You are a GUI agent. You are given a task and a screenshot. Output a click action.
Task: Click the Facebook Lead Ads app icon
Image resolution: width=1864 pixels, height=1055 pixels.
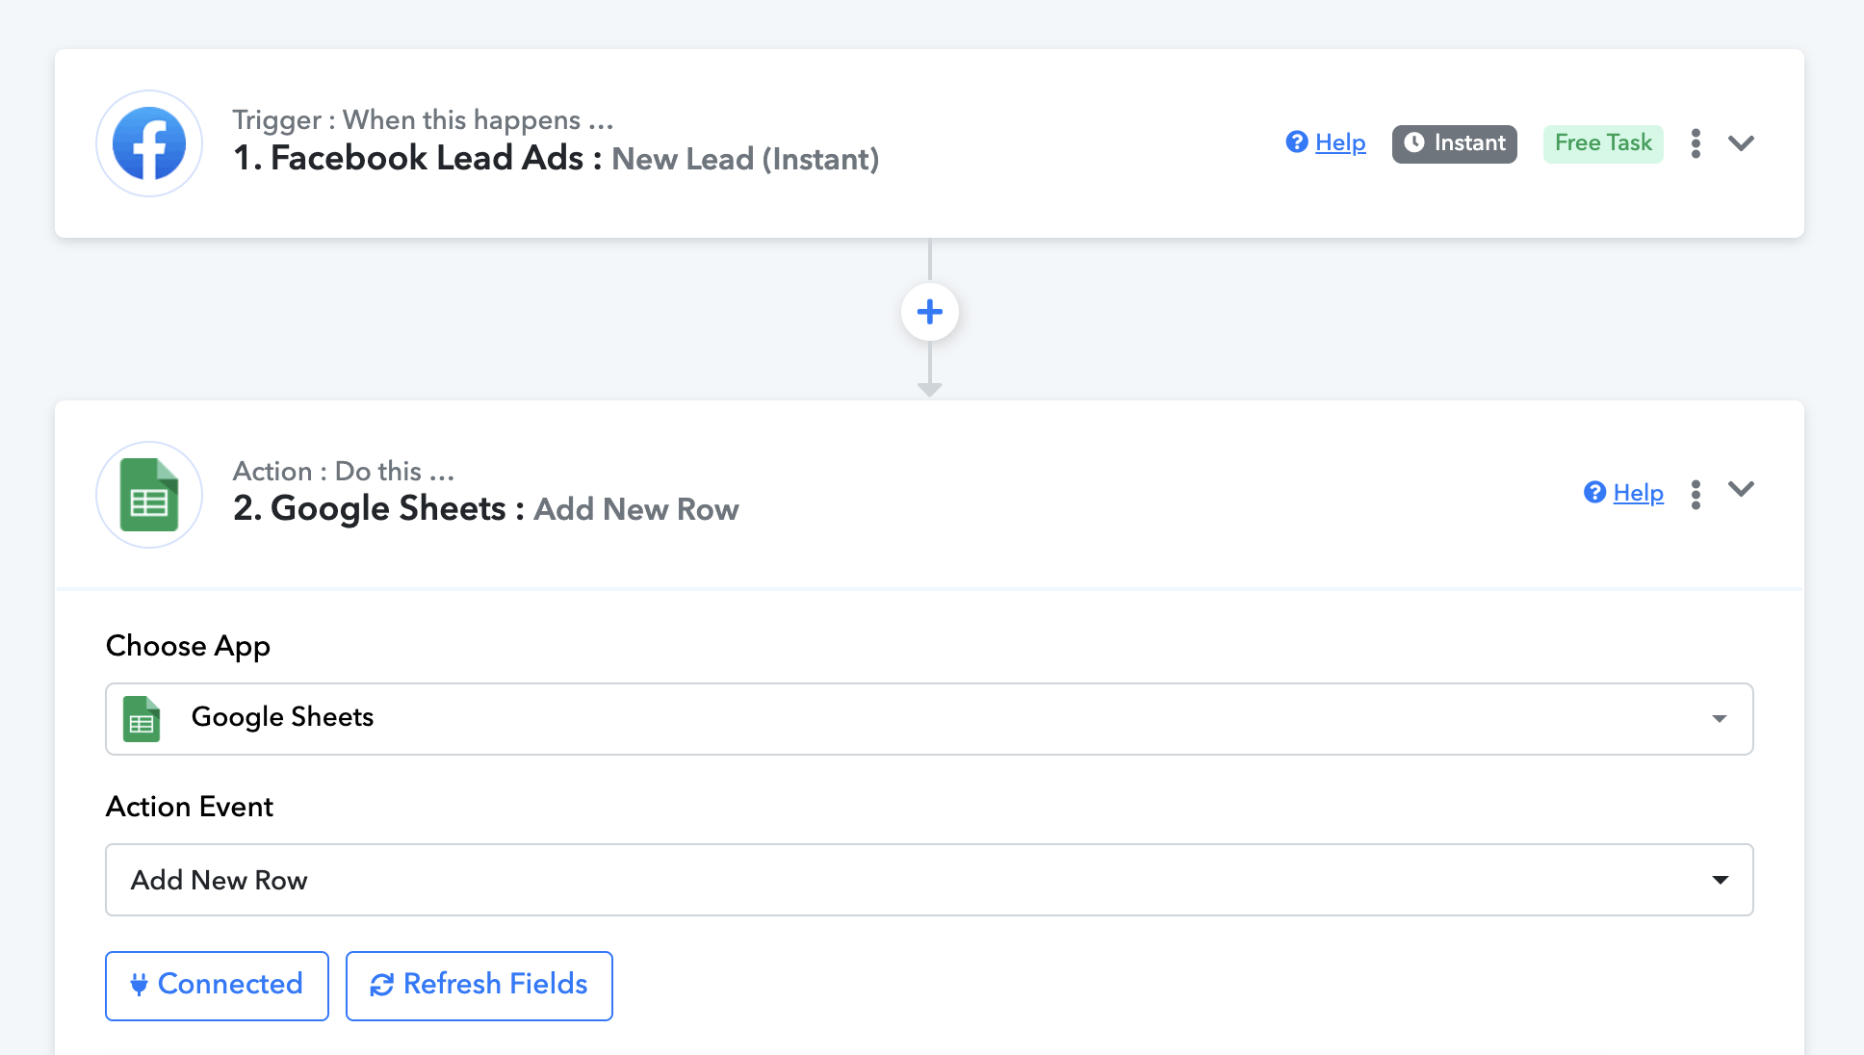(149, 143)
